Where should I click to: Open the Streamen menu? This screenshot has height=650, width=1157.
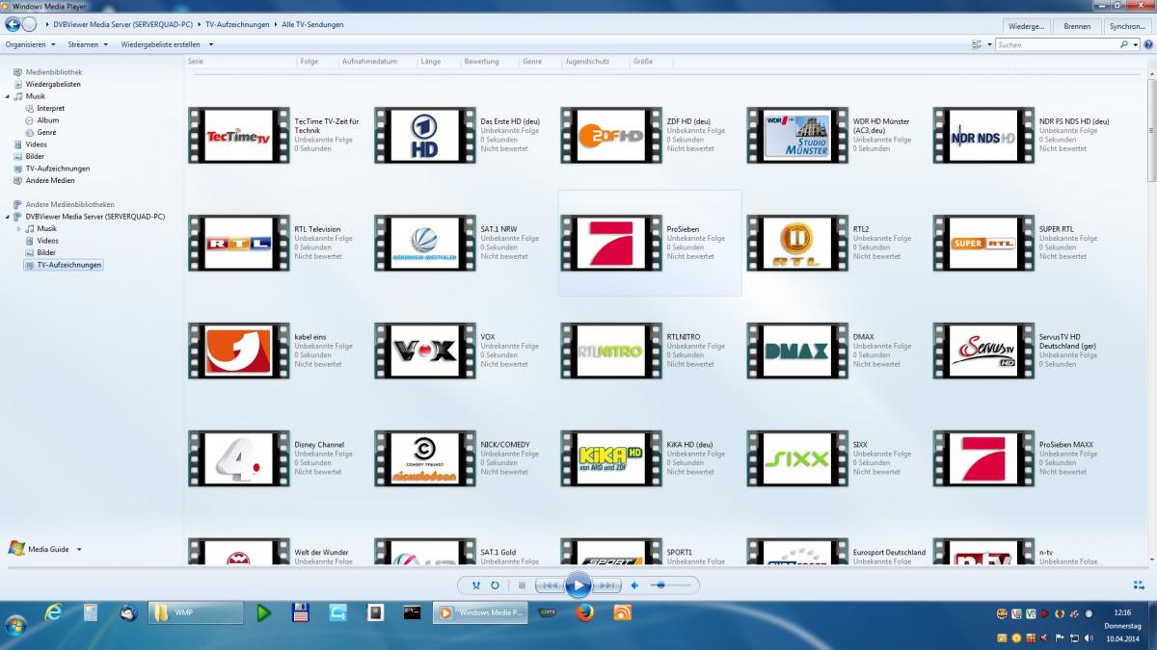click(87, 44)
